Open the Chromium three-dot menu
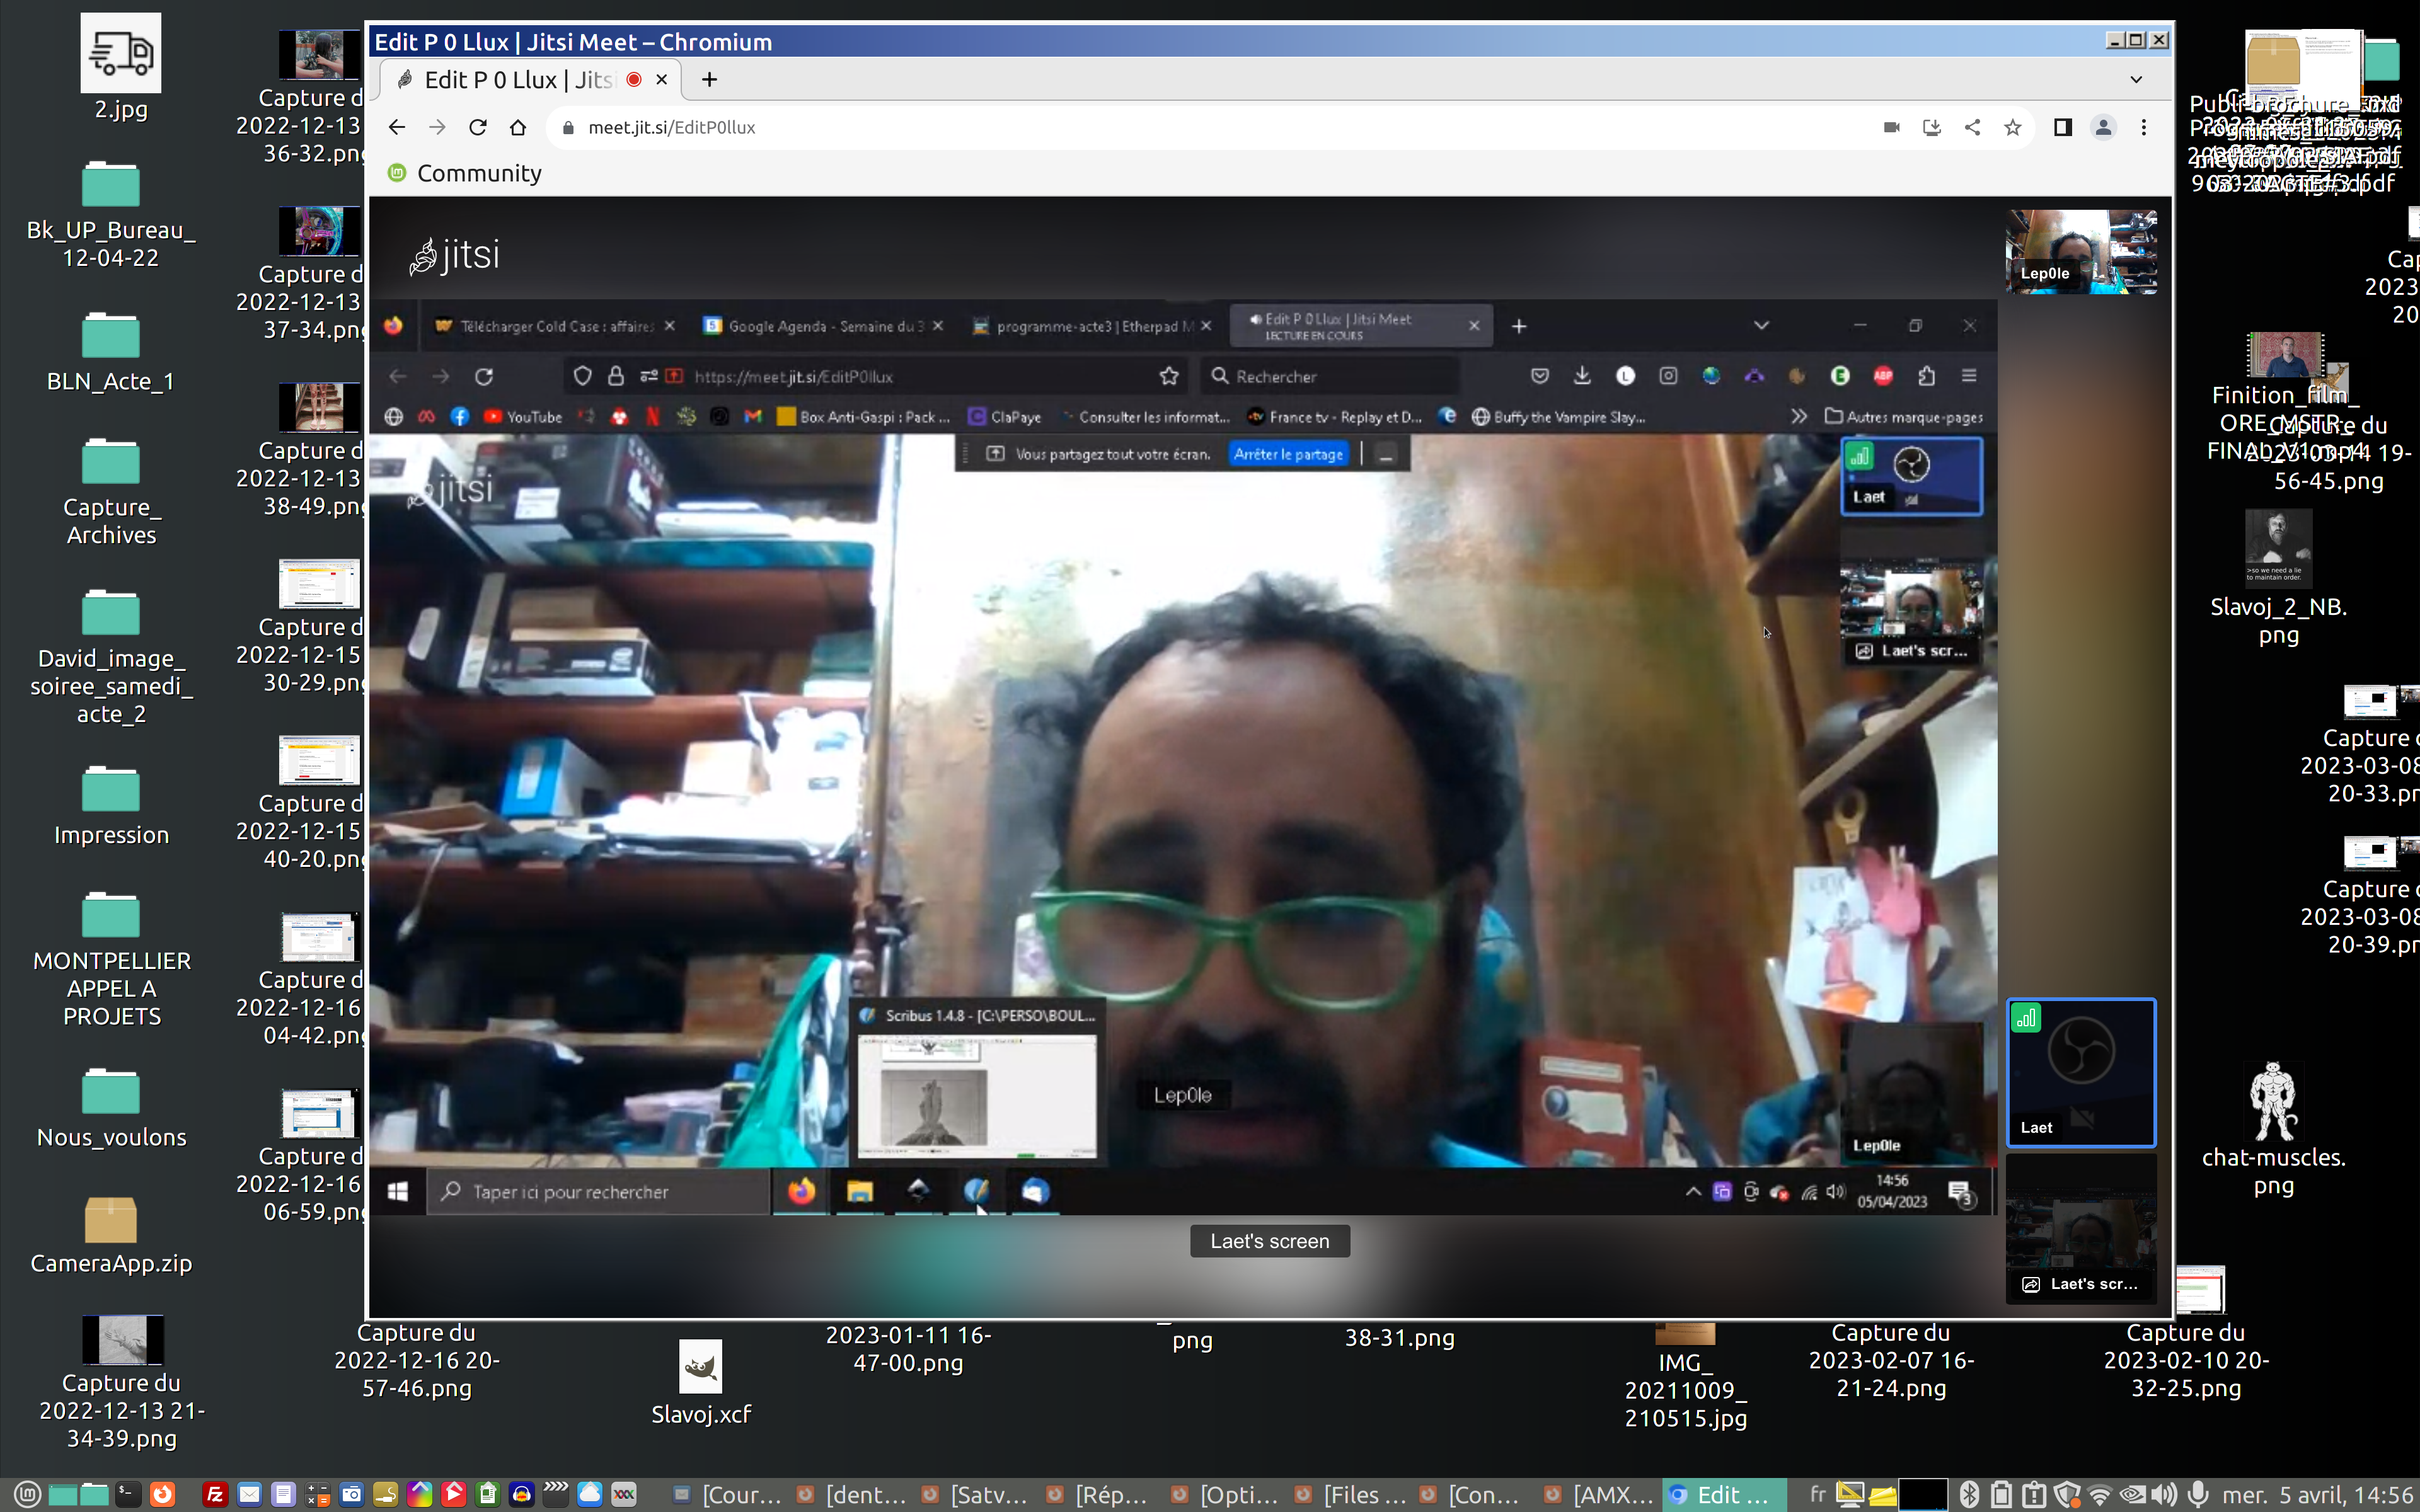The height and width of the screenshot is (1512, 2420). (x=2143, y=127)
